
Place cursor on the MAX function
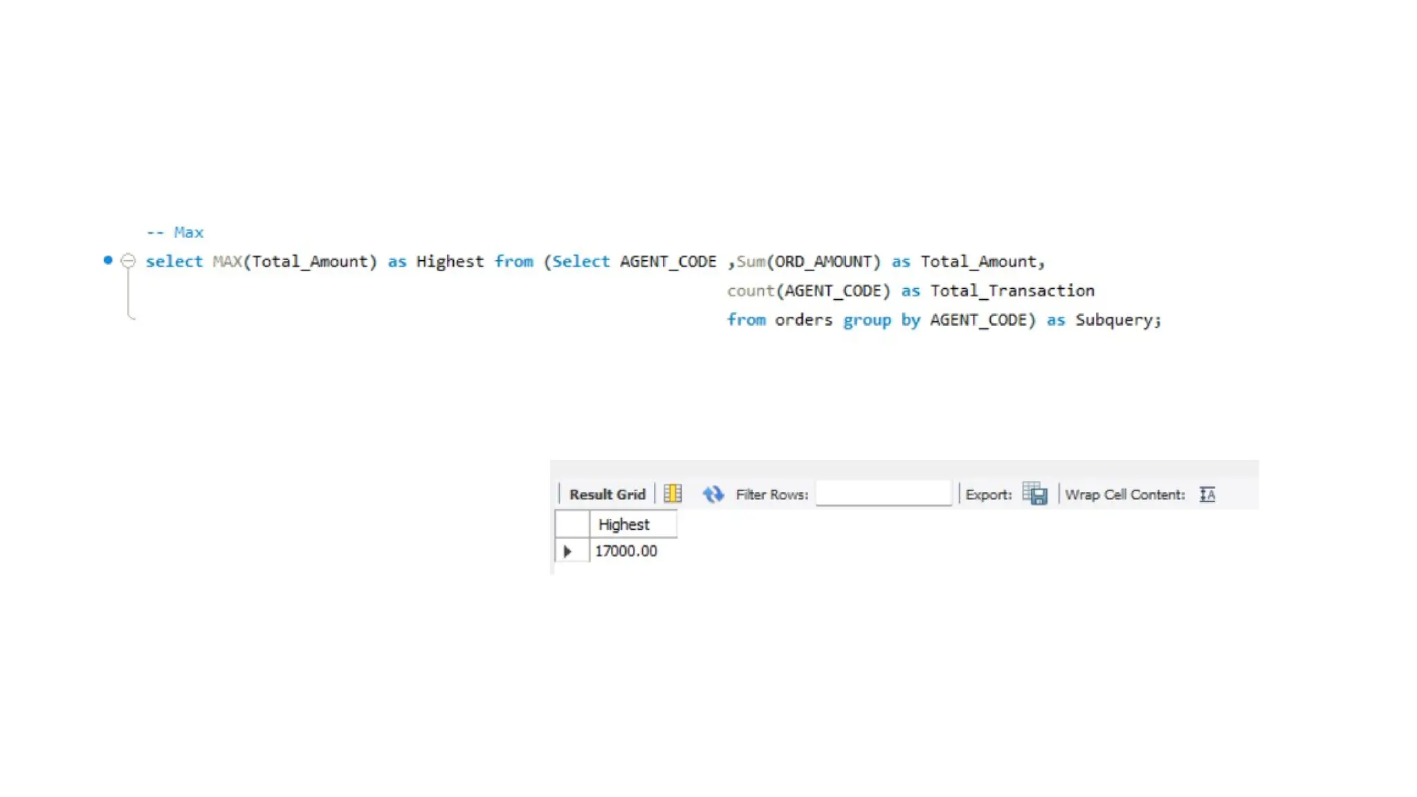[227, 262]
